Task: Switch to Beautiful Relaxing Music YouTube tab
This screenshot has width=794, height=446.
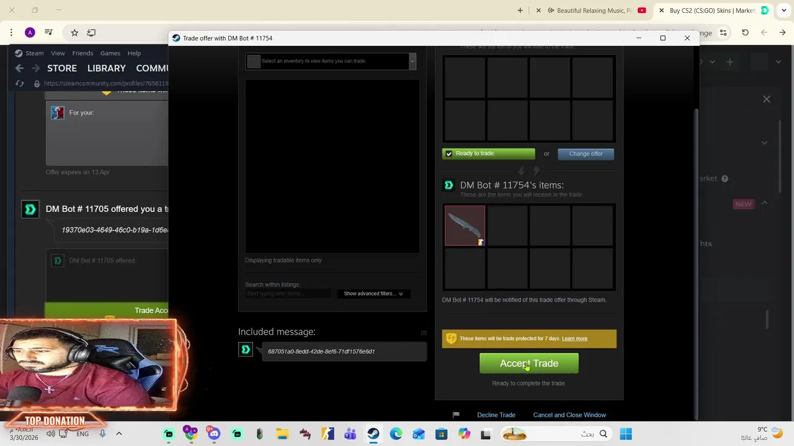Action: tap(594, 11)
